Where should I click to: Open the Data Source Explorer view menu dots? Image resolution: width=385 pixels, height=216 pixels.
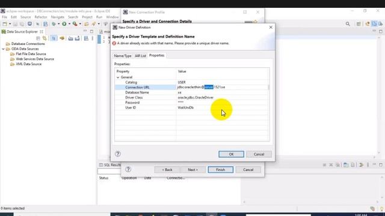pos(92,38)
